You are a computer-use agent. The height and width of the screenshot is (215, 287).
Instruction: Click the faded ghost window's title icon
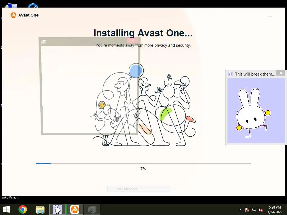(x=43, y=41)
